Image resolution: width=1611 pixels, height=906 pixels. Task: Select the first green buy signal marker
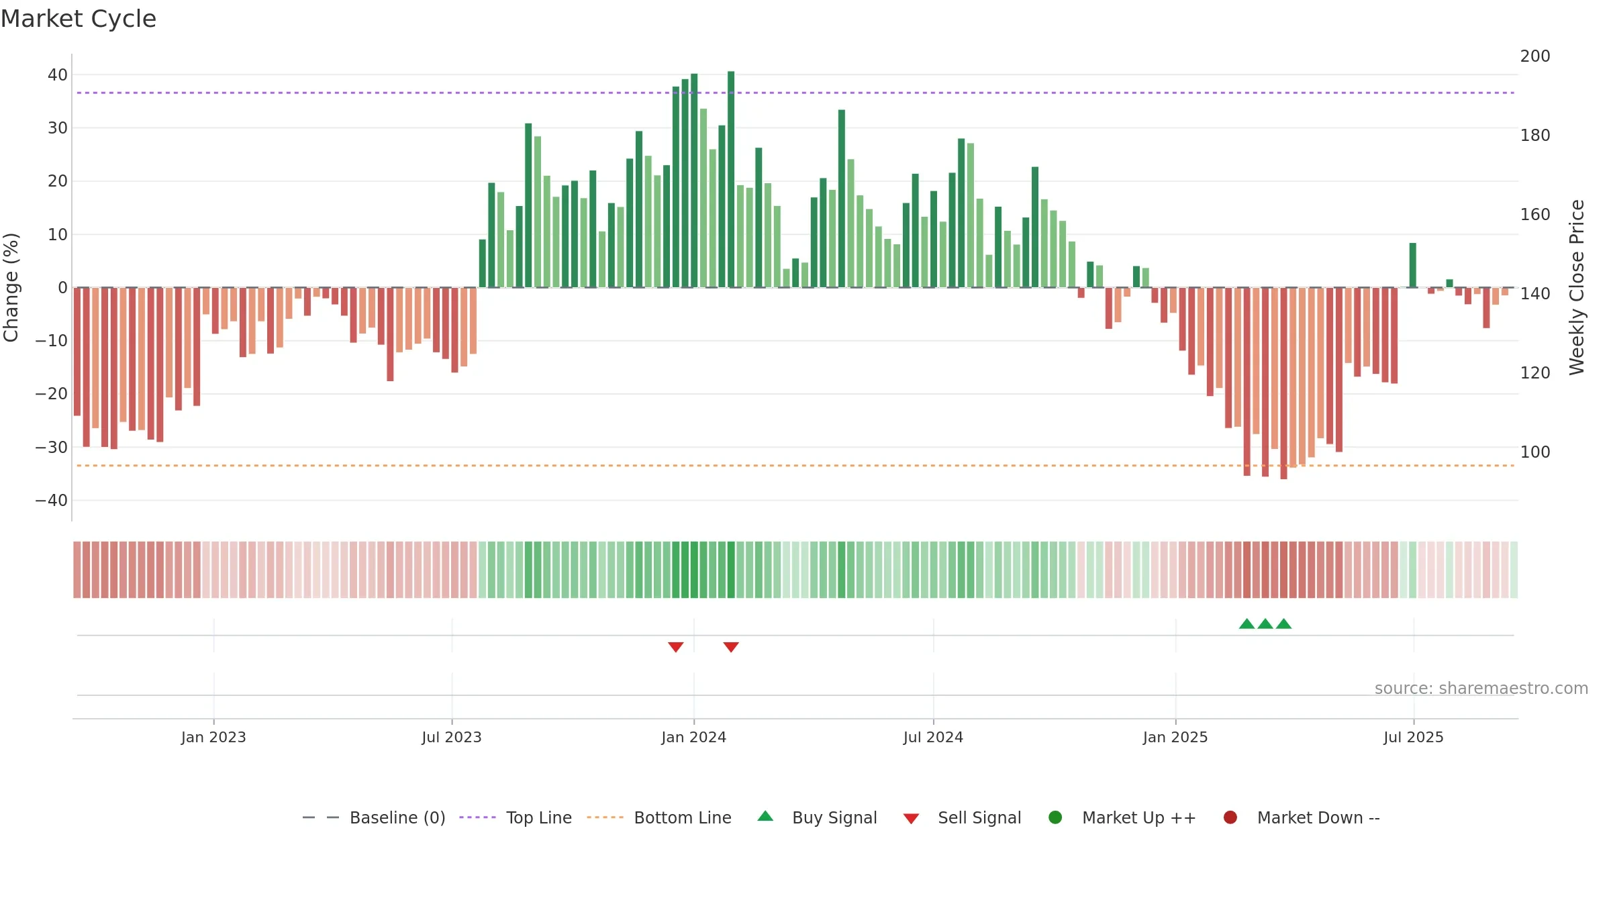tap(1247, 623)
